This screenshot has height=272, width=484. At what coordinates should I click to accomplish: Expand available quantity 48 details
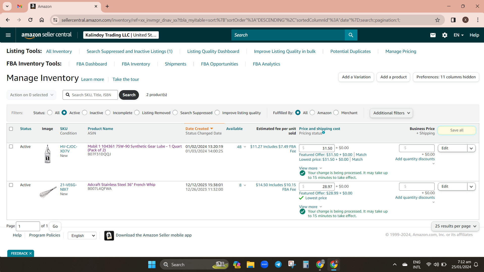(x=245, y=147)
